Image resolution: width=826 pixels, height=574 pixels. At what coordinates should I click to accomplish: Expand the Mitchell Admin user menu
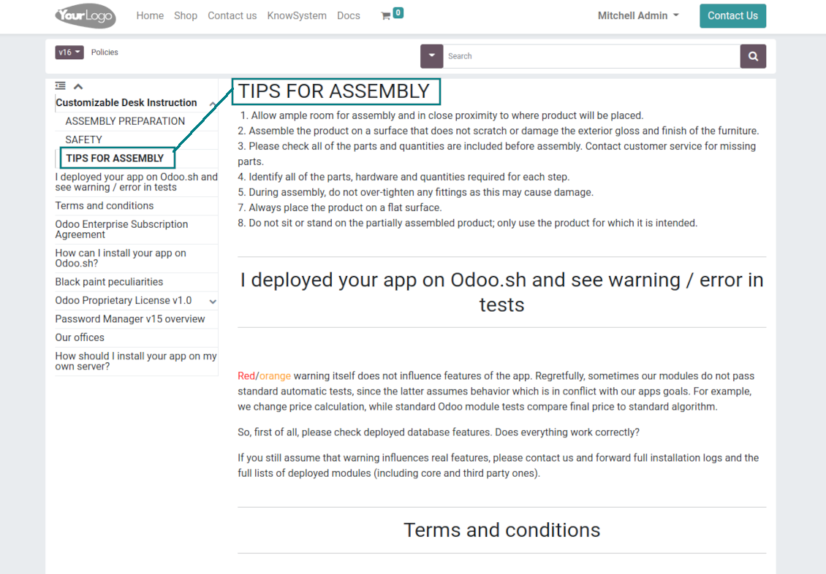point(638,16)
